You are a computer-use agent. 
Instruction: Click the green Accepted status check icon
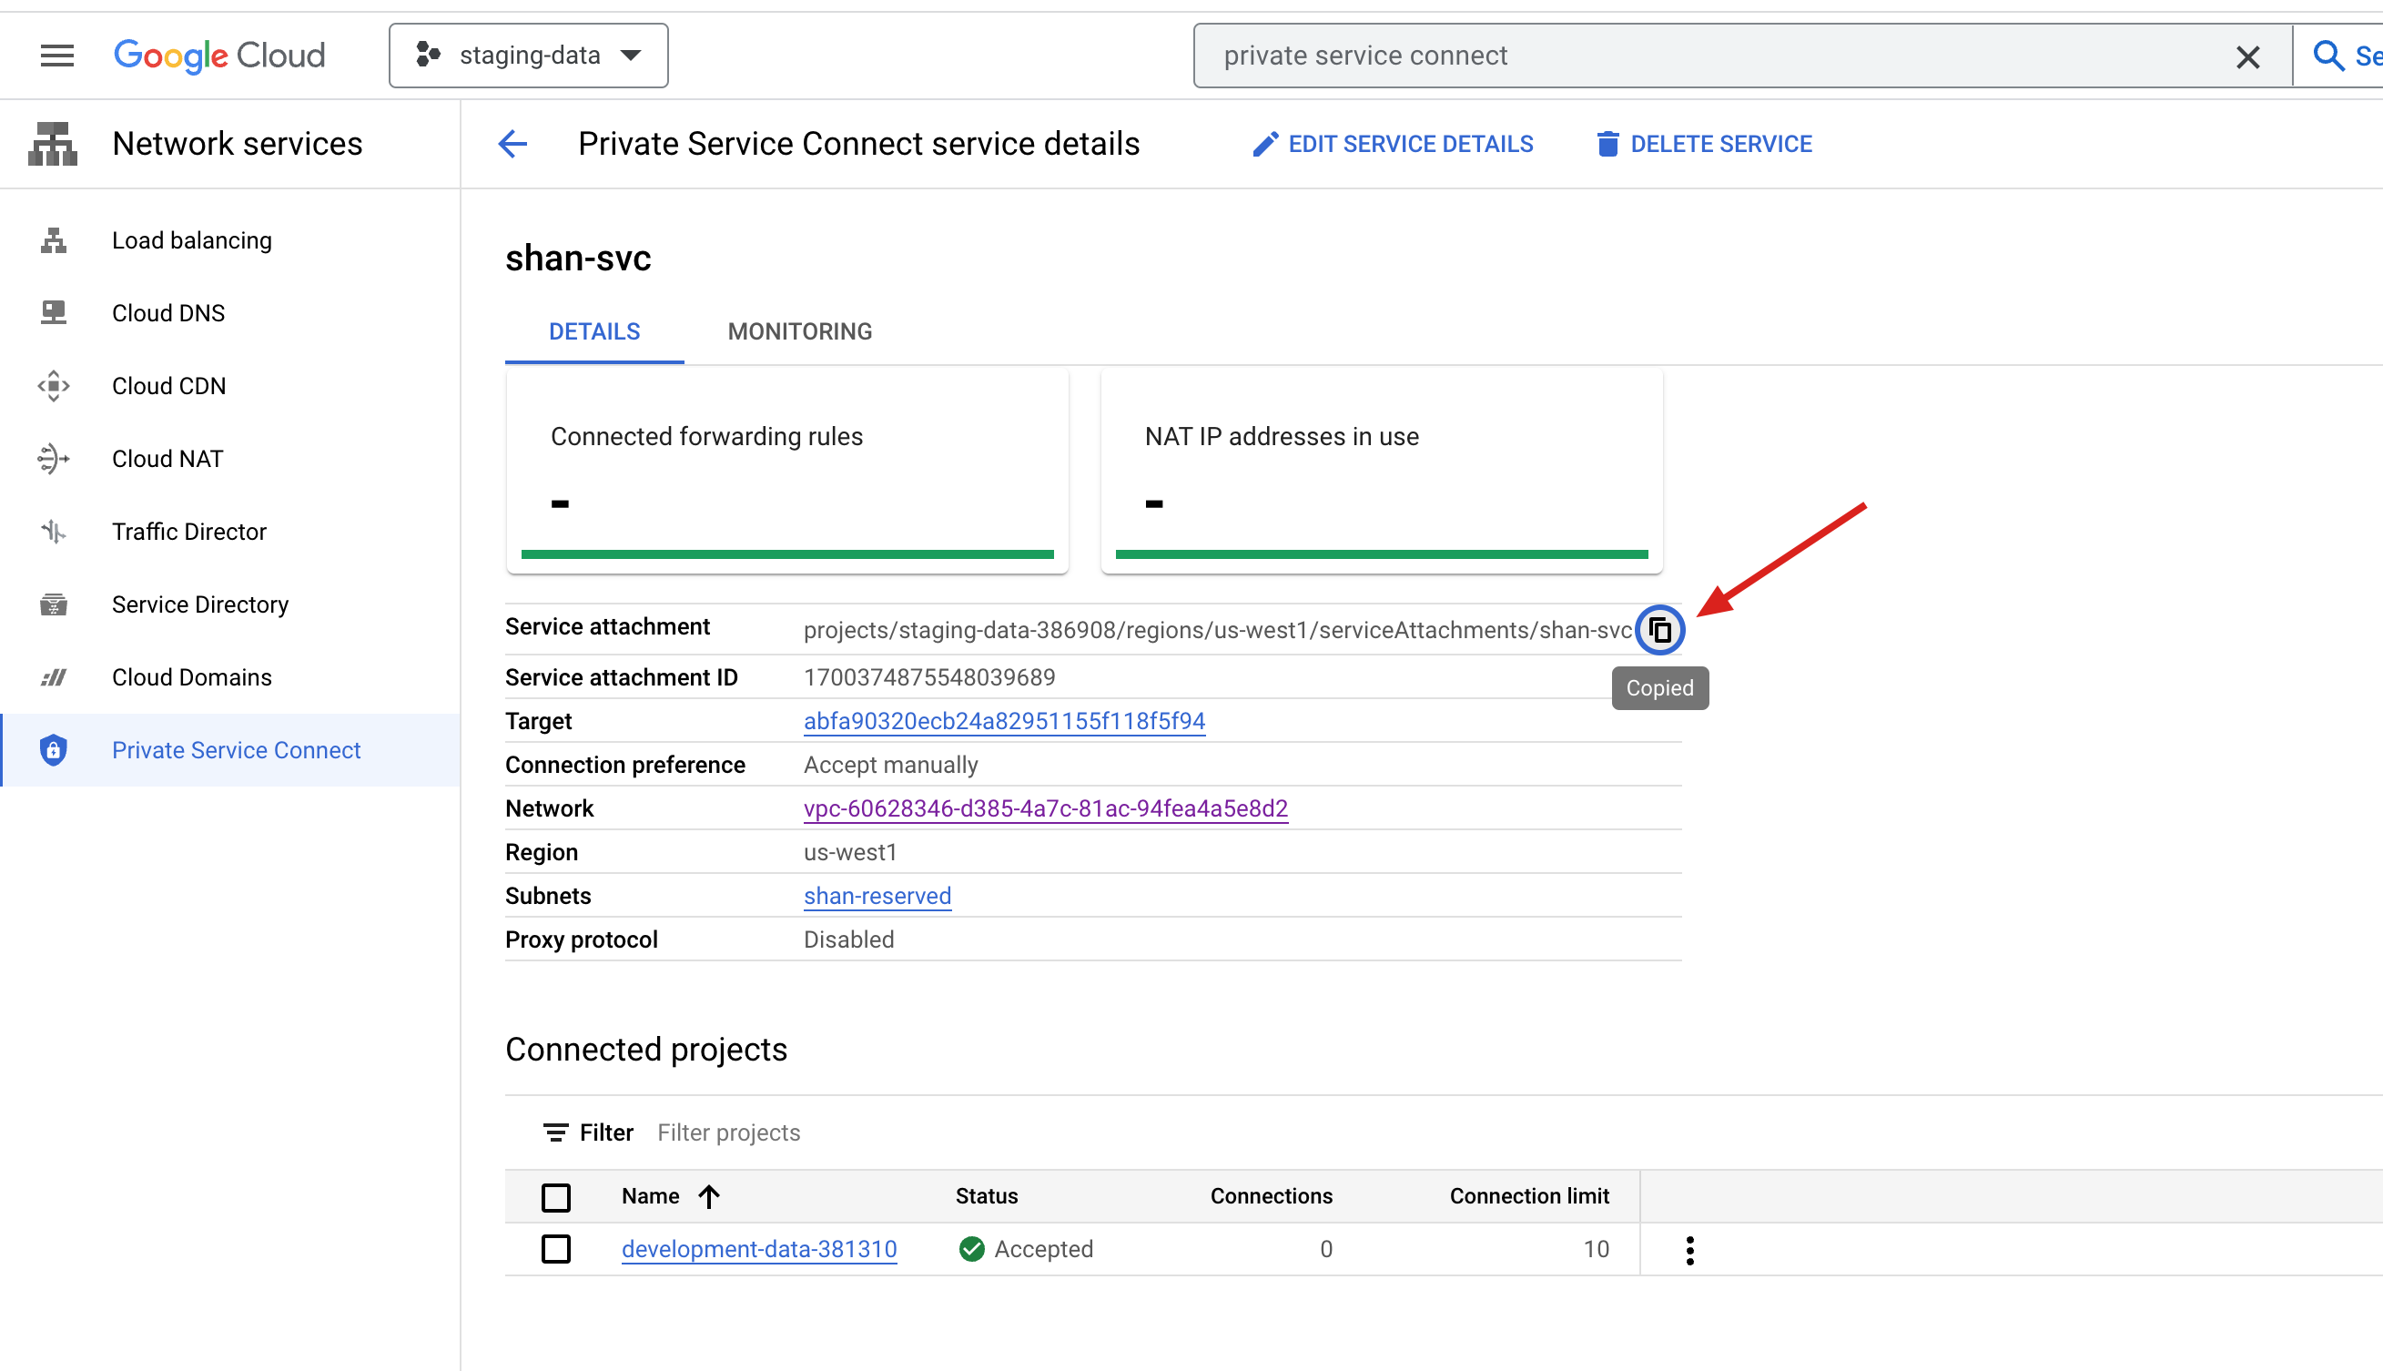(971, 1250)
